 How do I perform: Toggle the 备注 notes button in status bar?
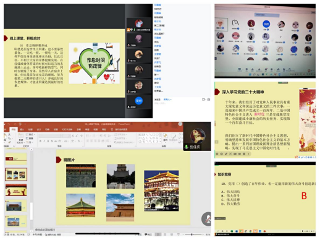[x=139, y=234]
